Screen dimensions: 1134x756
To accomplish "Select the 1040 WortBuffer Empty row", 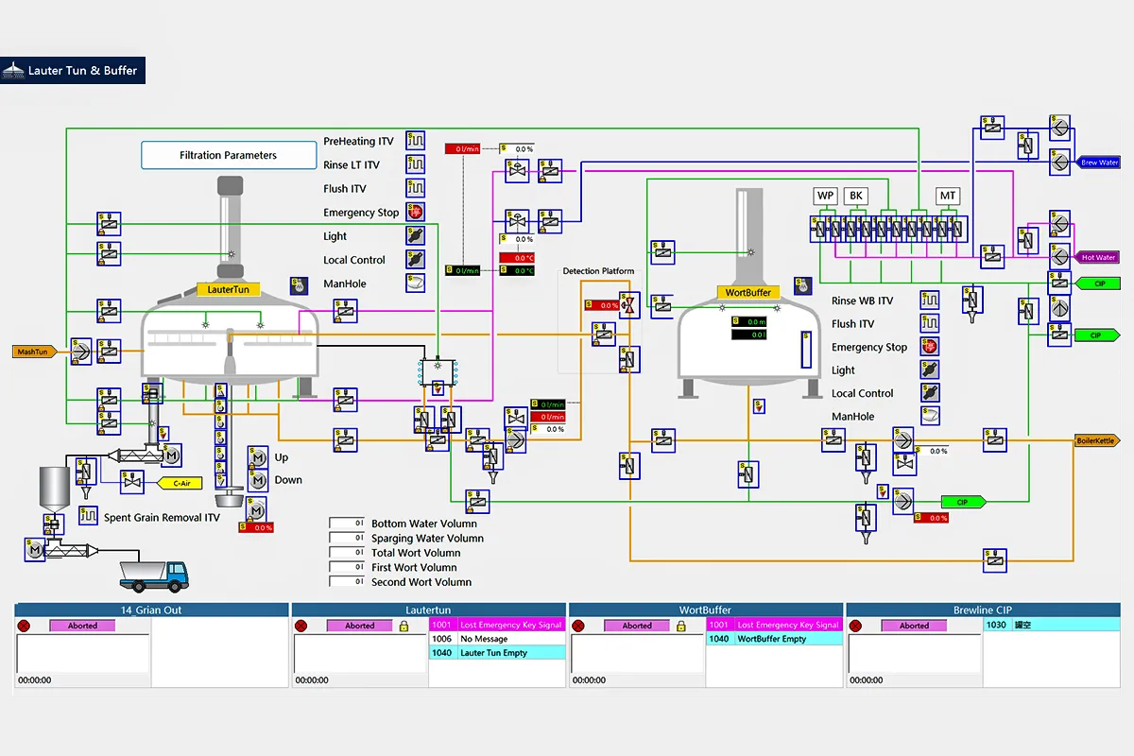I will click(775, 639).
